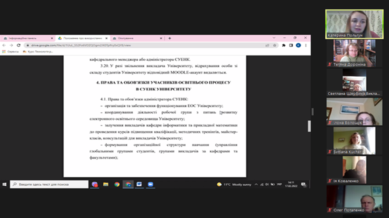Open the weather widget 11°C Mostly sunny

(234, 184)
